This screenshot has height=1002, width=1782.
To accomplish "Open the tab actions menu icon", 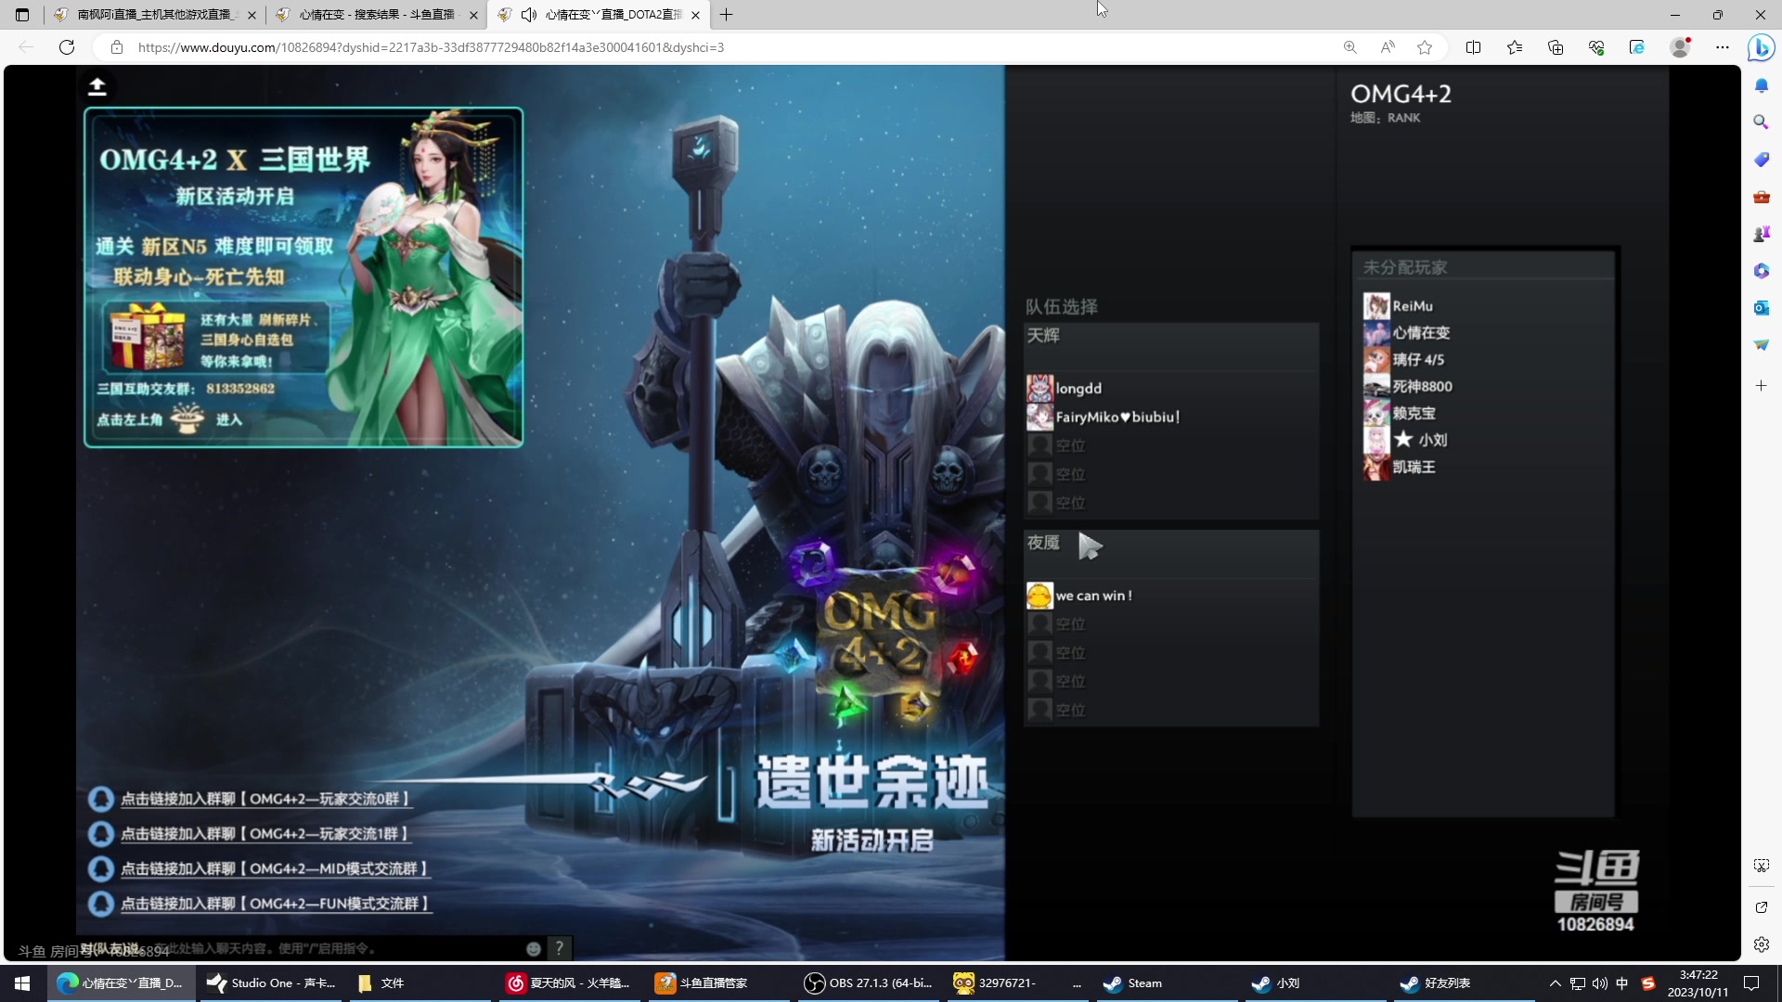I will click(22, 15).
